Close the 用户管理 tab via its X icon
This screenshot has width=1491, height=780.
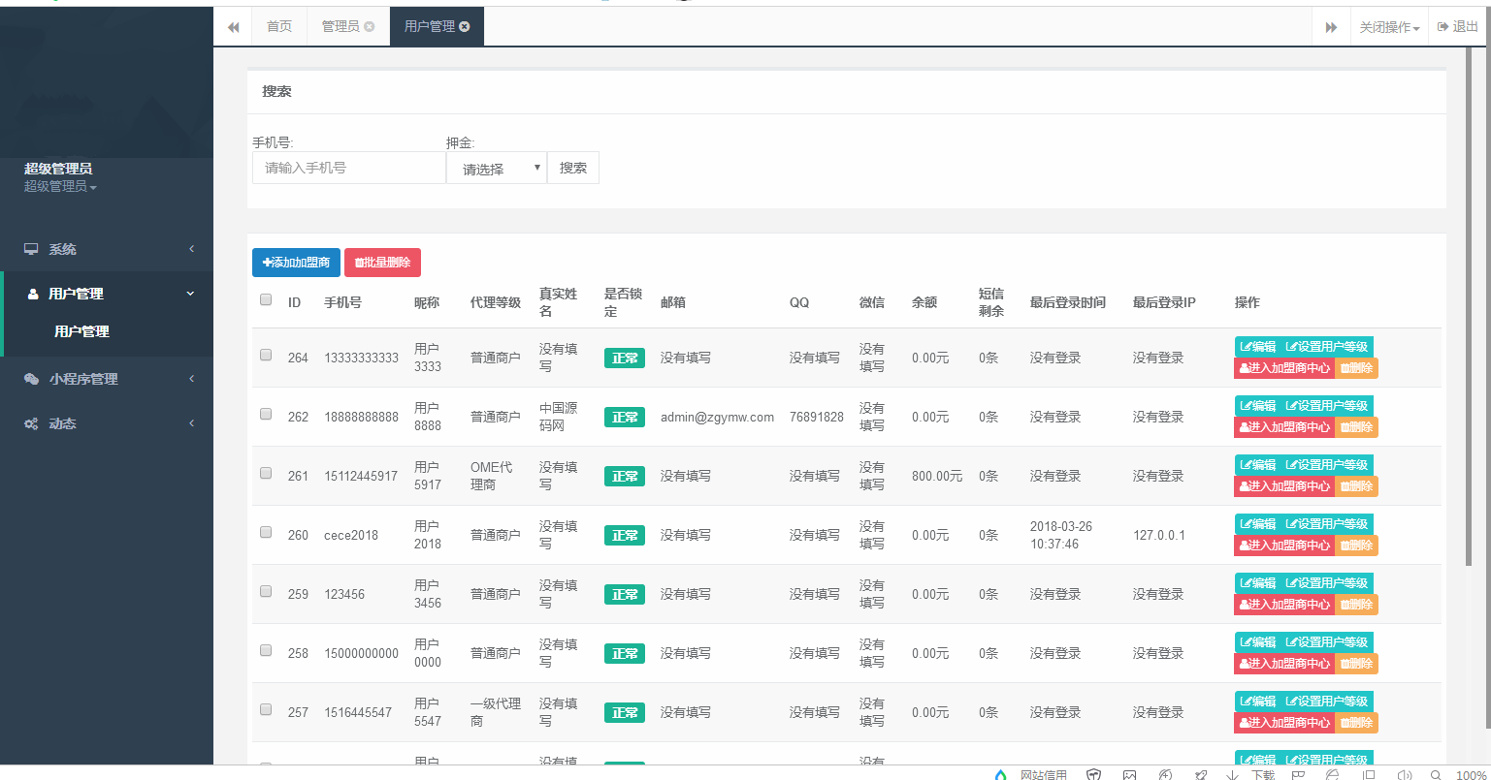tap(465, 27)
